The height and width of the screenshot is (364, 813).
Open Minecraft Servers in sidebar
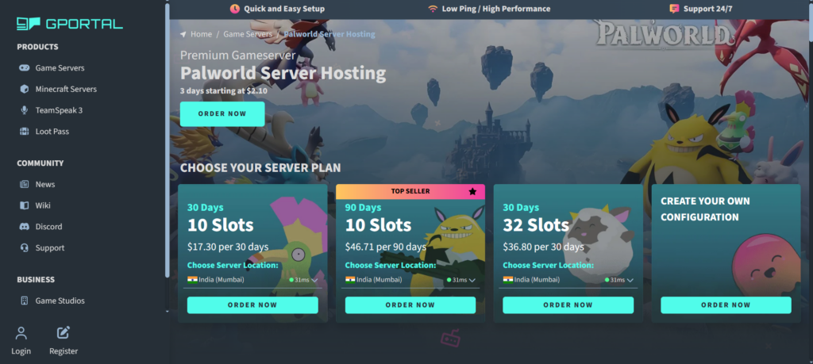[x=66, y=89]
